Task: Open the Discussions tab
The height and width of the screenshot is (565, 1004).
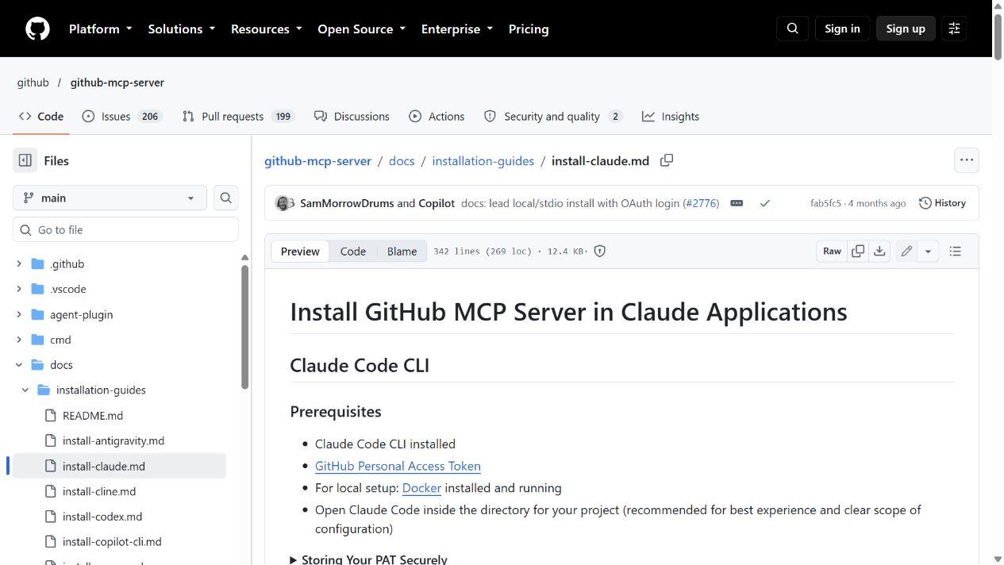Action: pyautogui.click(x=352, y=116)
